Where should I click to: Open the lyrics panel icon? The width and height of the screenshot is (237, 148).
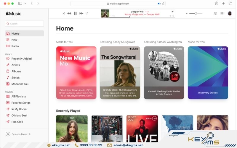tap(216, 13)
